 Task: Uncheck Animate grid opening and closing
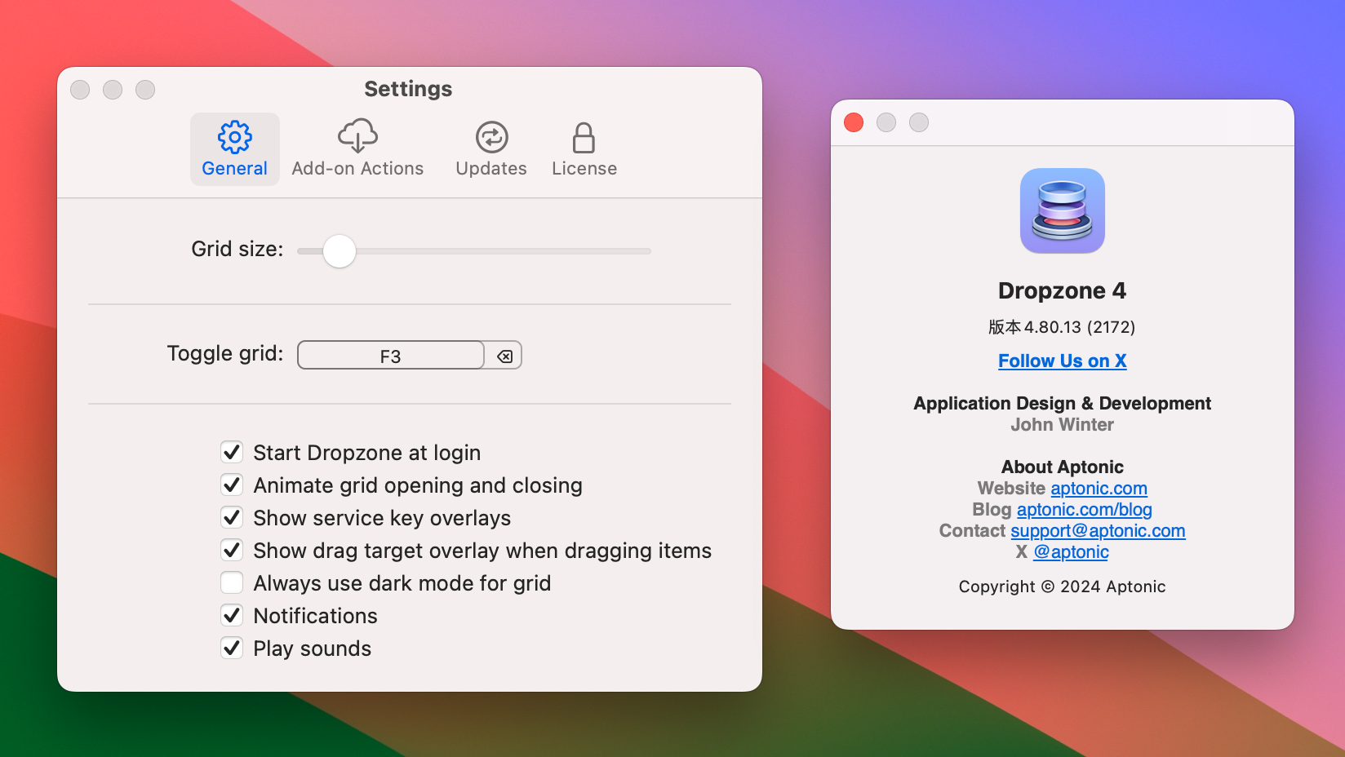[x=232, y=485]
